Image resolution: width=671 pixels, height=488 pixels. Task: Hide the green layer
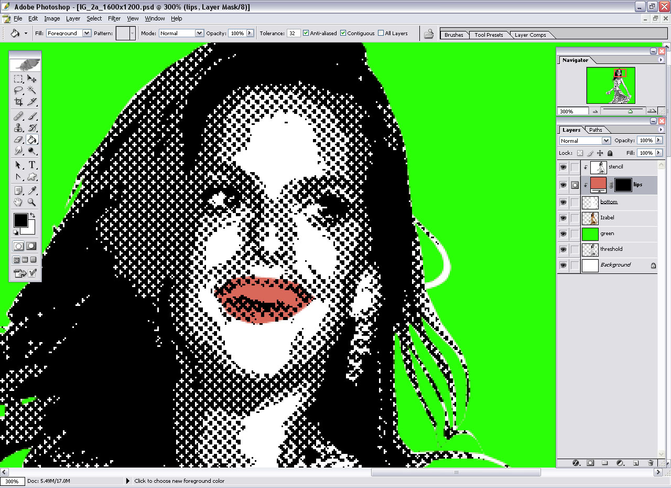point(563,234)
